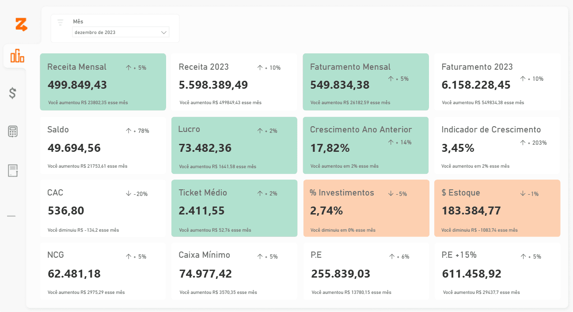573x312 pixels.
Task: Click up arrow on Indicador de Crescimento card
Action: pos(523,143)
